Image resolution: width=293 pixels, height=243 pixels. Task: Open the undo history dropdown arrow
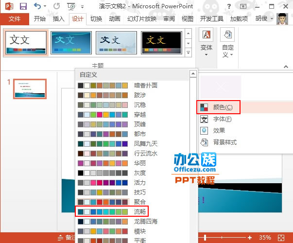45,6
